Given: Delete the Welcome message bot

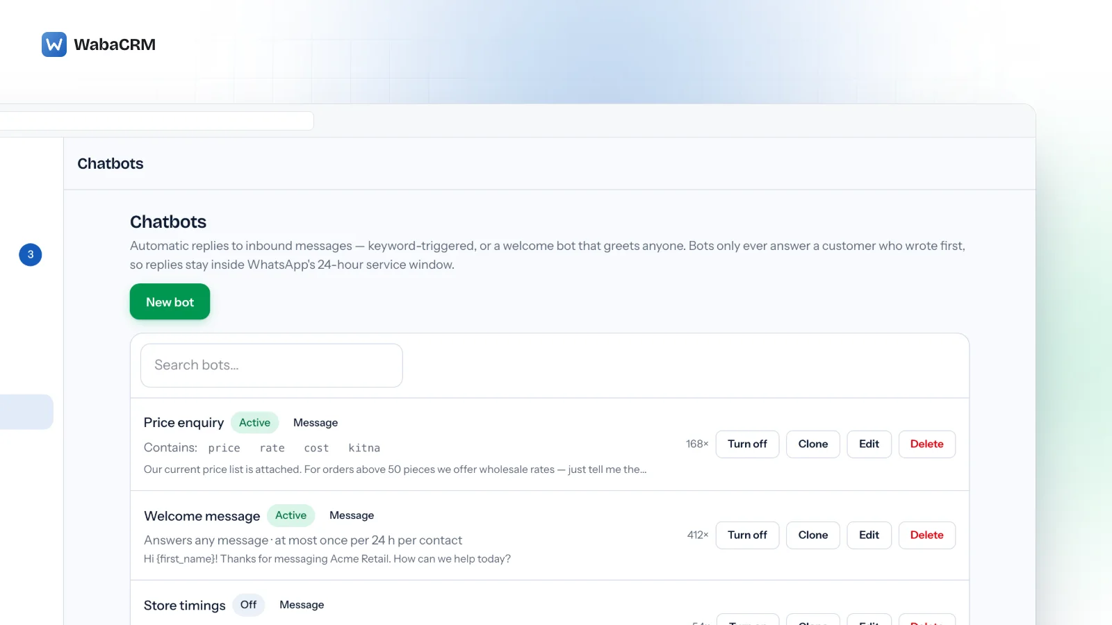Looking at the screenshot, I should [x=927, y=535].
